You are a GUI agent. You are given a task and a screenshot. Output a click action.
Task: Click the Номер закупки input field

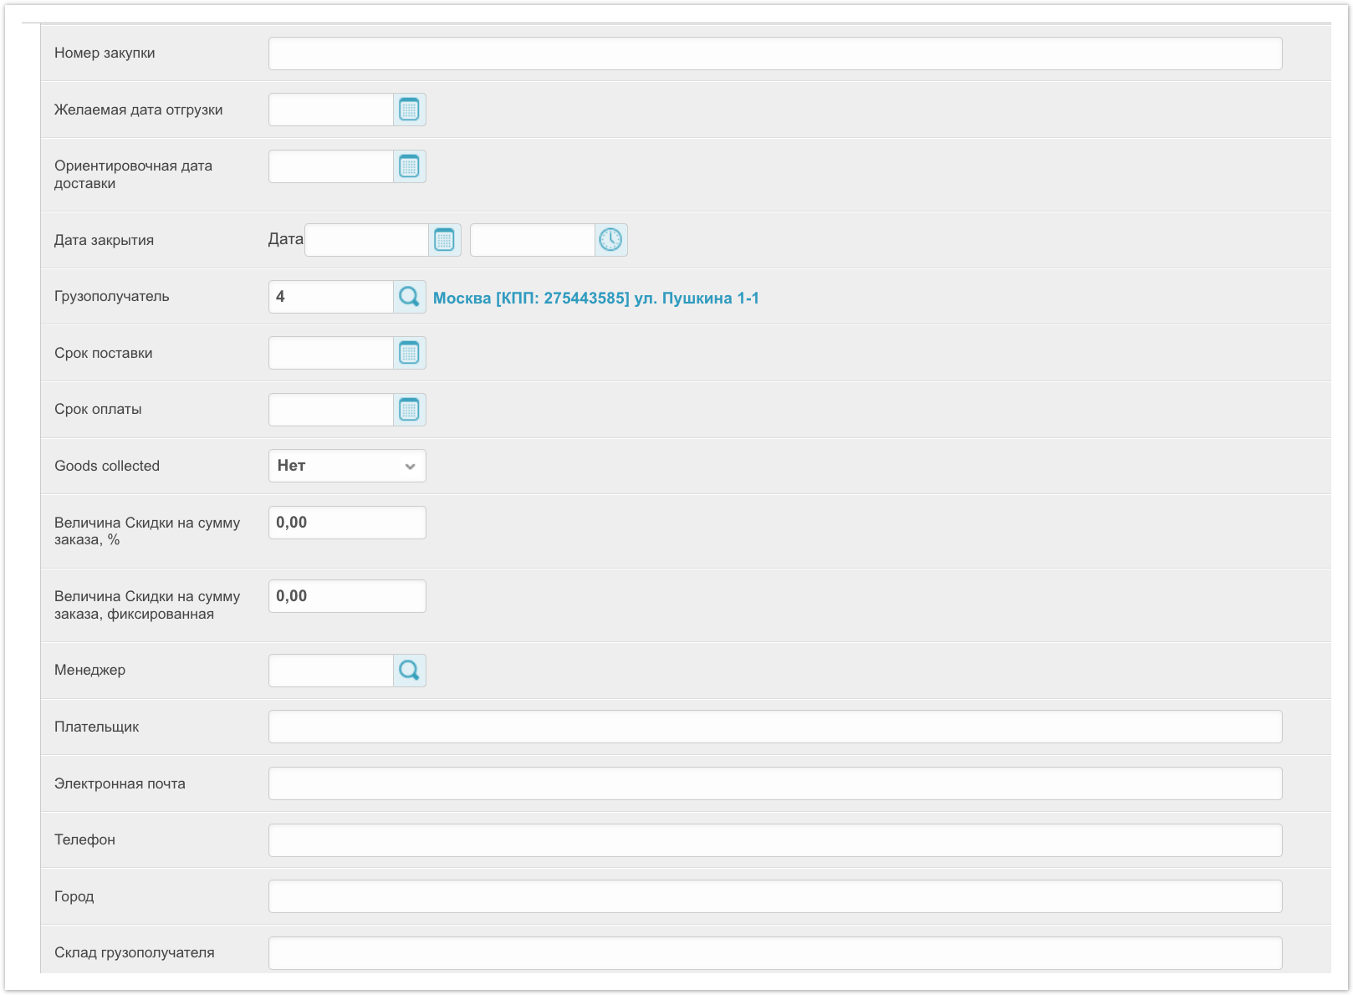click(x=774, y=54)
